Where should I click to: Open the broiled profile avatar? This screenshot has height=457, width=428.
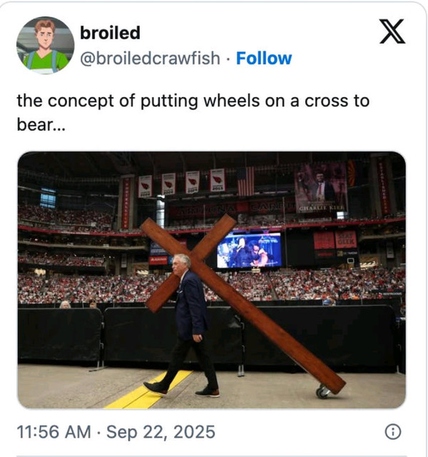(x=45, y=45)
